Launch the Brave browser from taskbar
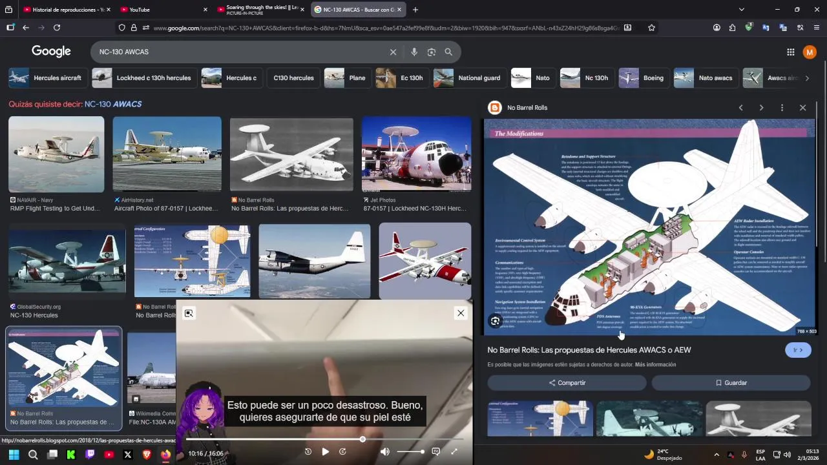 coord(147,455)
